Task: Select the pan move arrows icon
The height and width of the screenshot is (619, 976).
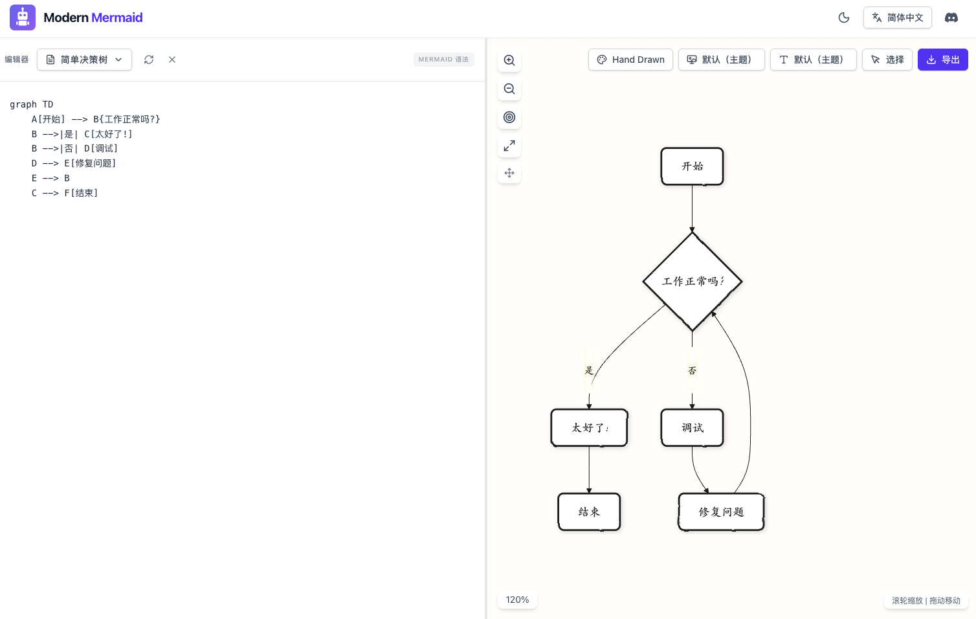Action: [x=509, y=173]
